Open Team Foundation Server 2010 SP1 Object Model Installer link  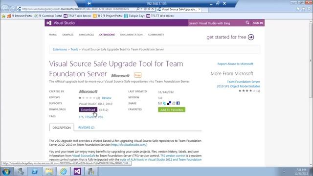(x=238, y=84)
